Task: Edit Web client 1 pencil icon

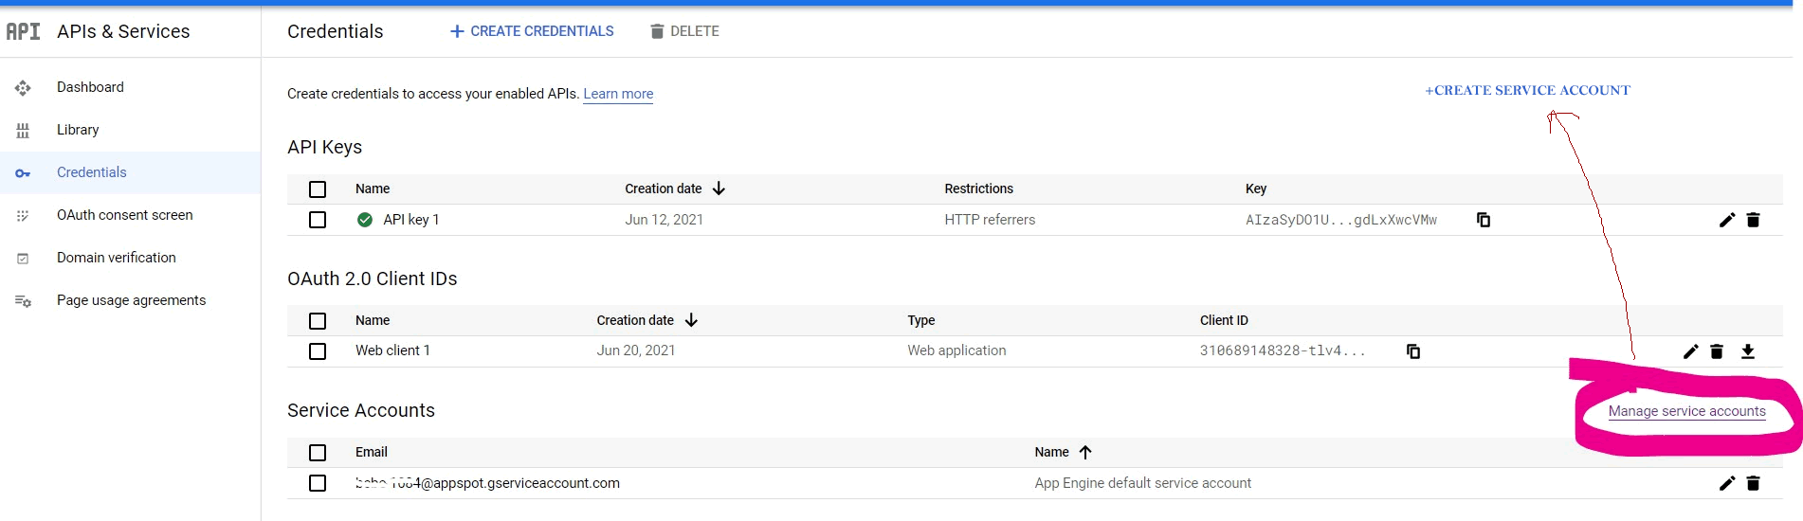Action: tap(1690, 351)
